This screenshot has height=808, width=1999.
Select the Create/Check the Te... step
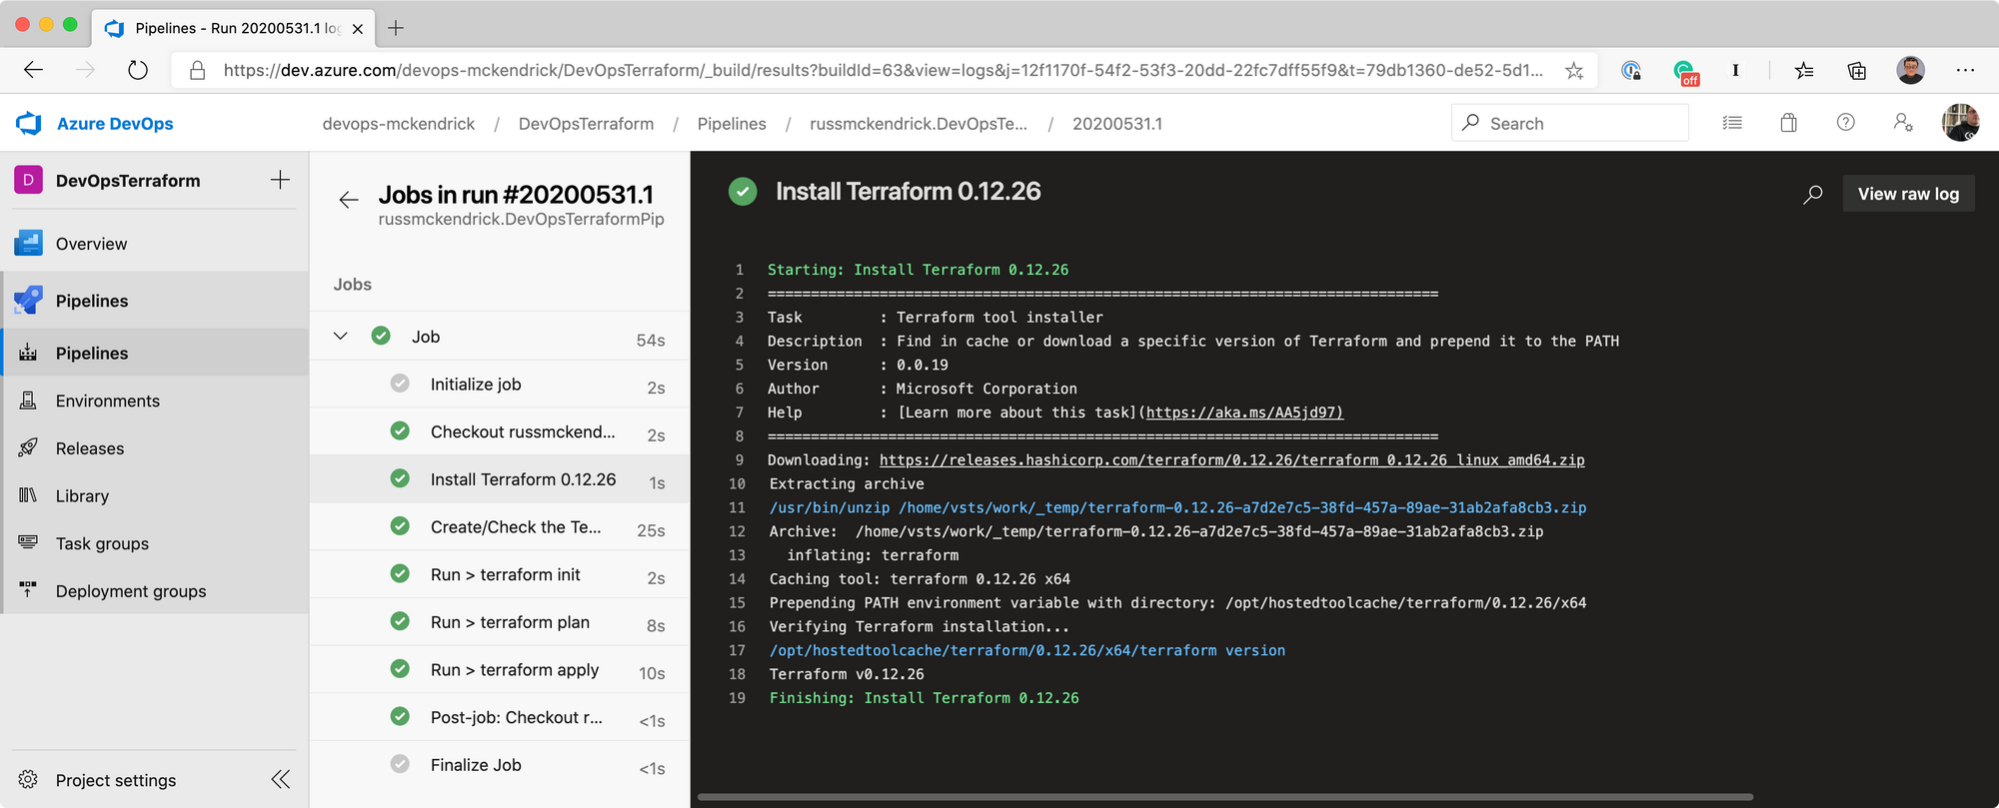point(500,527)
